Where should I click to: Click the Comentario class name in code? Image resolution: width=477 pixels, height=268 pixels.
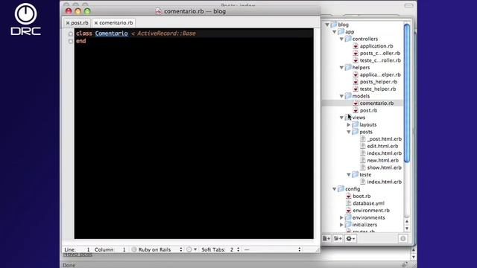[111, 33]
